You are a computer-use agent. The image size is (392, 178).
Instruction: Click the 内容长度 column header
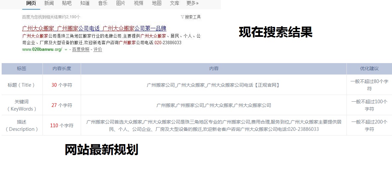coord(62,68)
